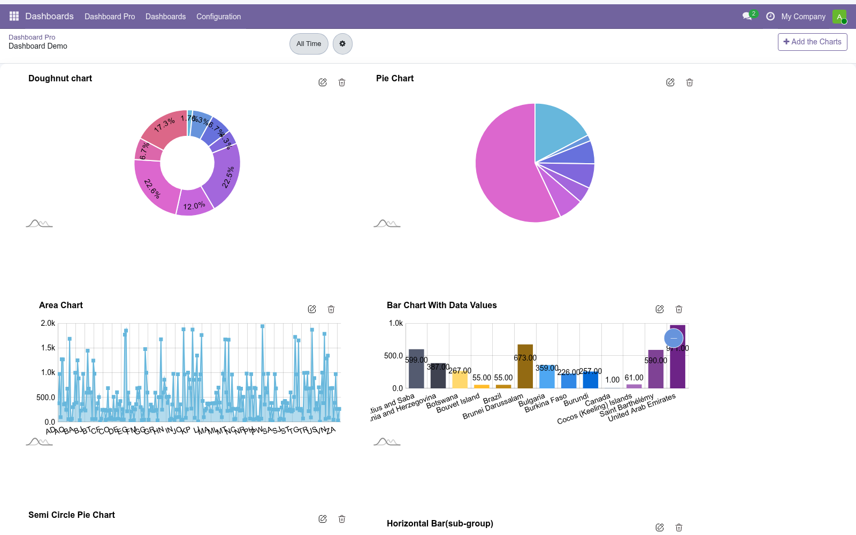Edit the Pie Chart
The width and height of the screenshot is (856, 535).
pyautogui.click(x=670, y=82)
